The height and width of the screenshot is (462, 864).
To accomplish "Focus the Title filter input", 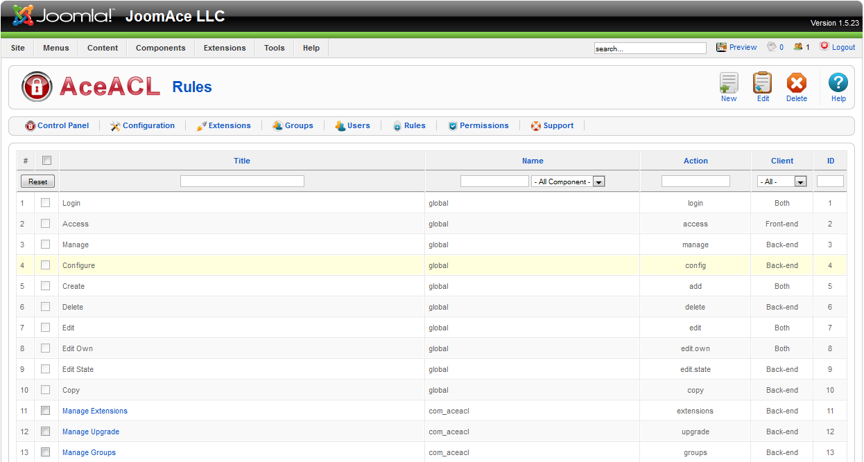I will tap(242, 181).
